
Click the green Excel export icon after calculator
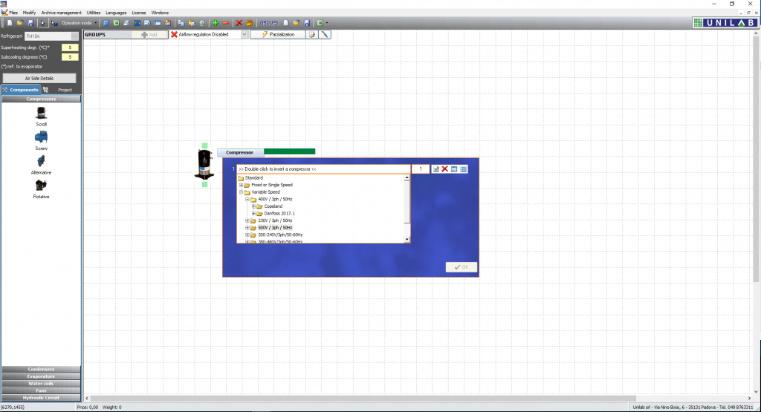[117, 23]
